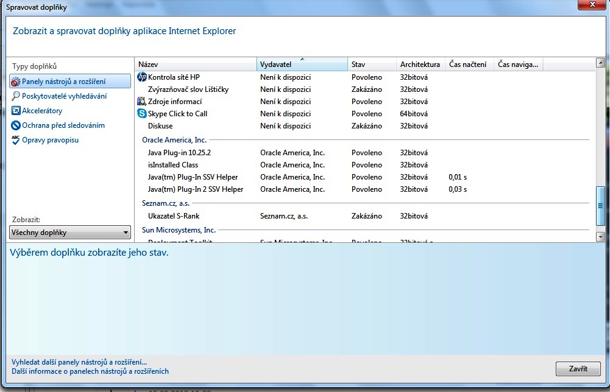Viewport: 610px width, 392px height.
Task: Click the Panely nástrojů a rozšíření icon
Action: coord(16,82)
